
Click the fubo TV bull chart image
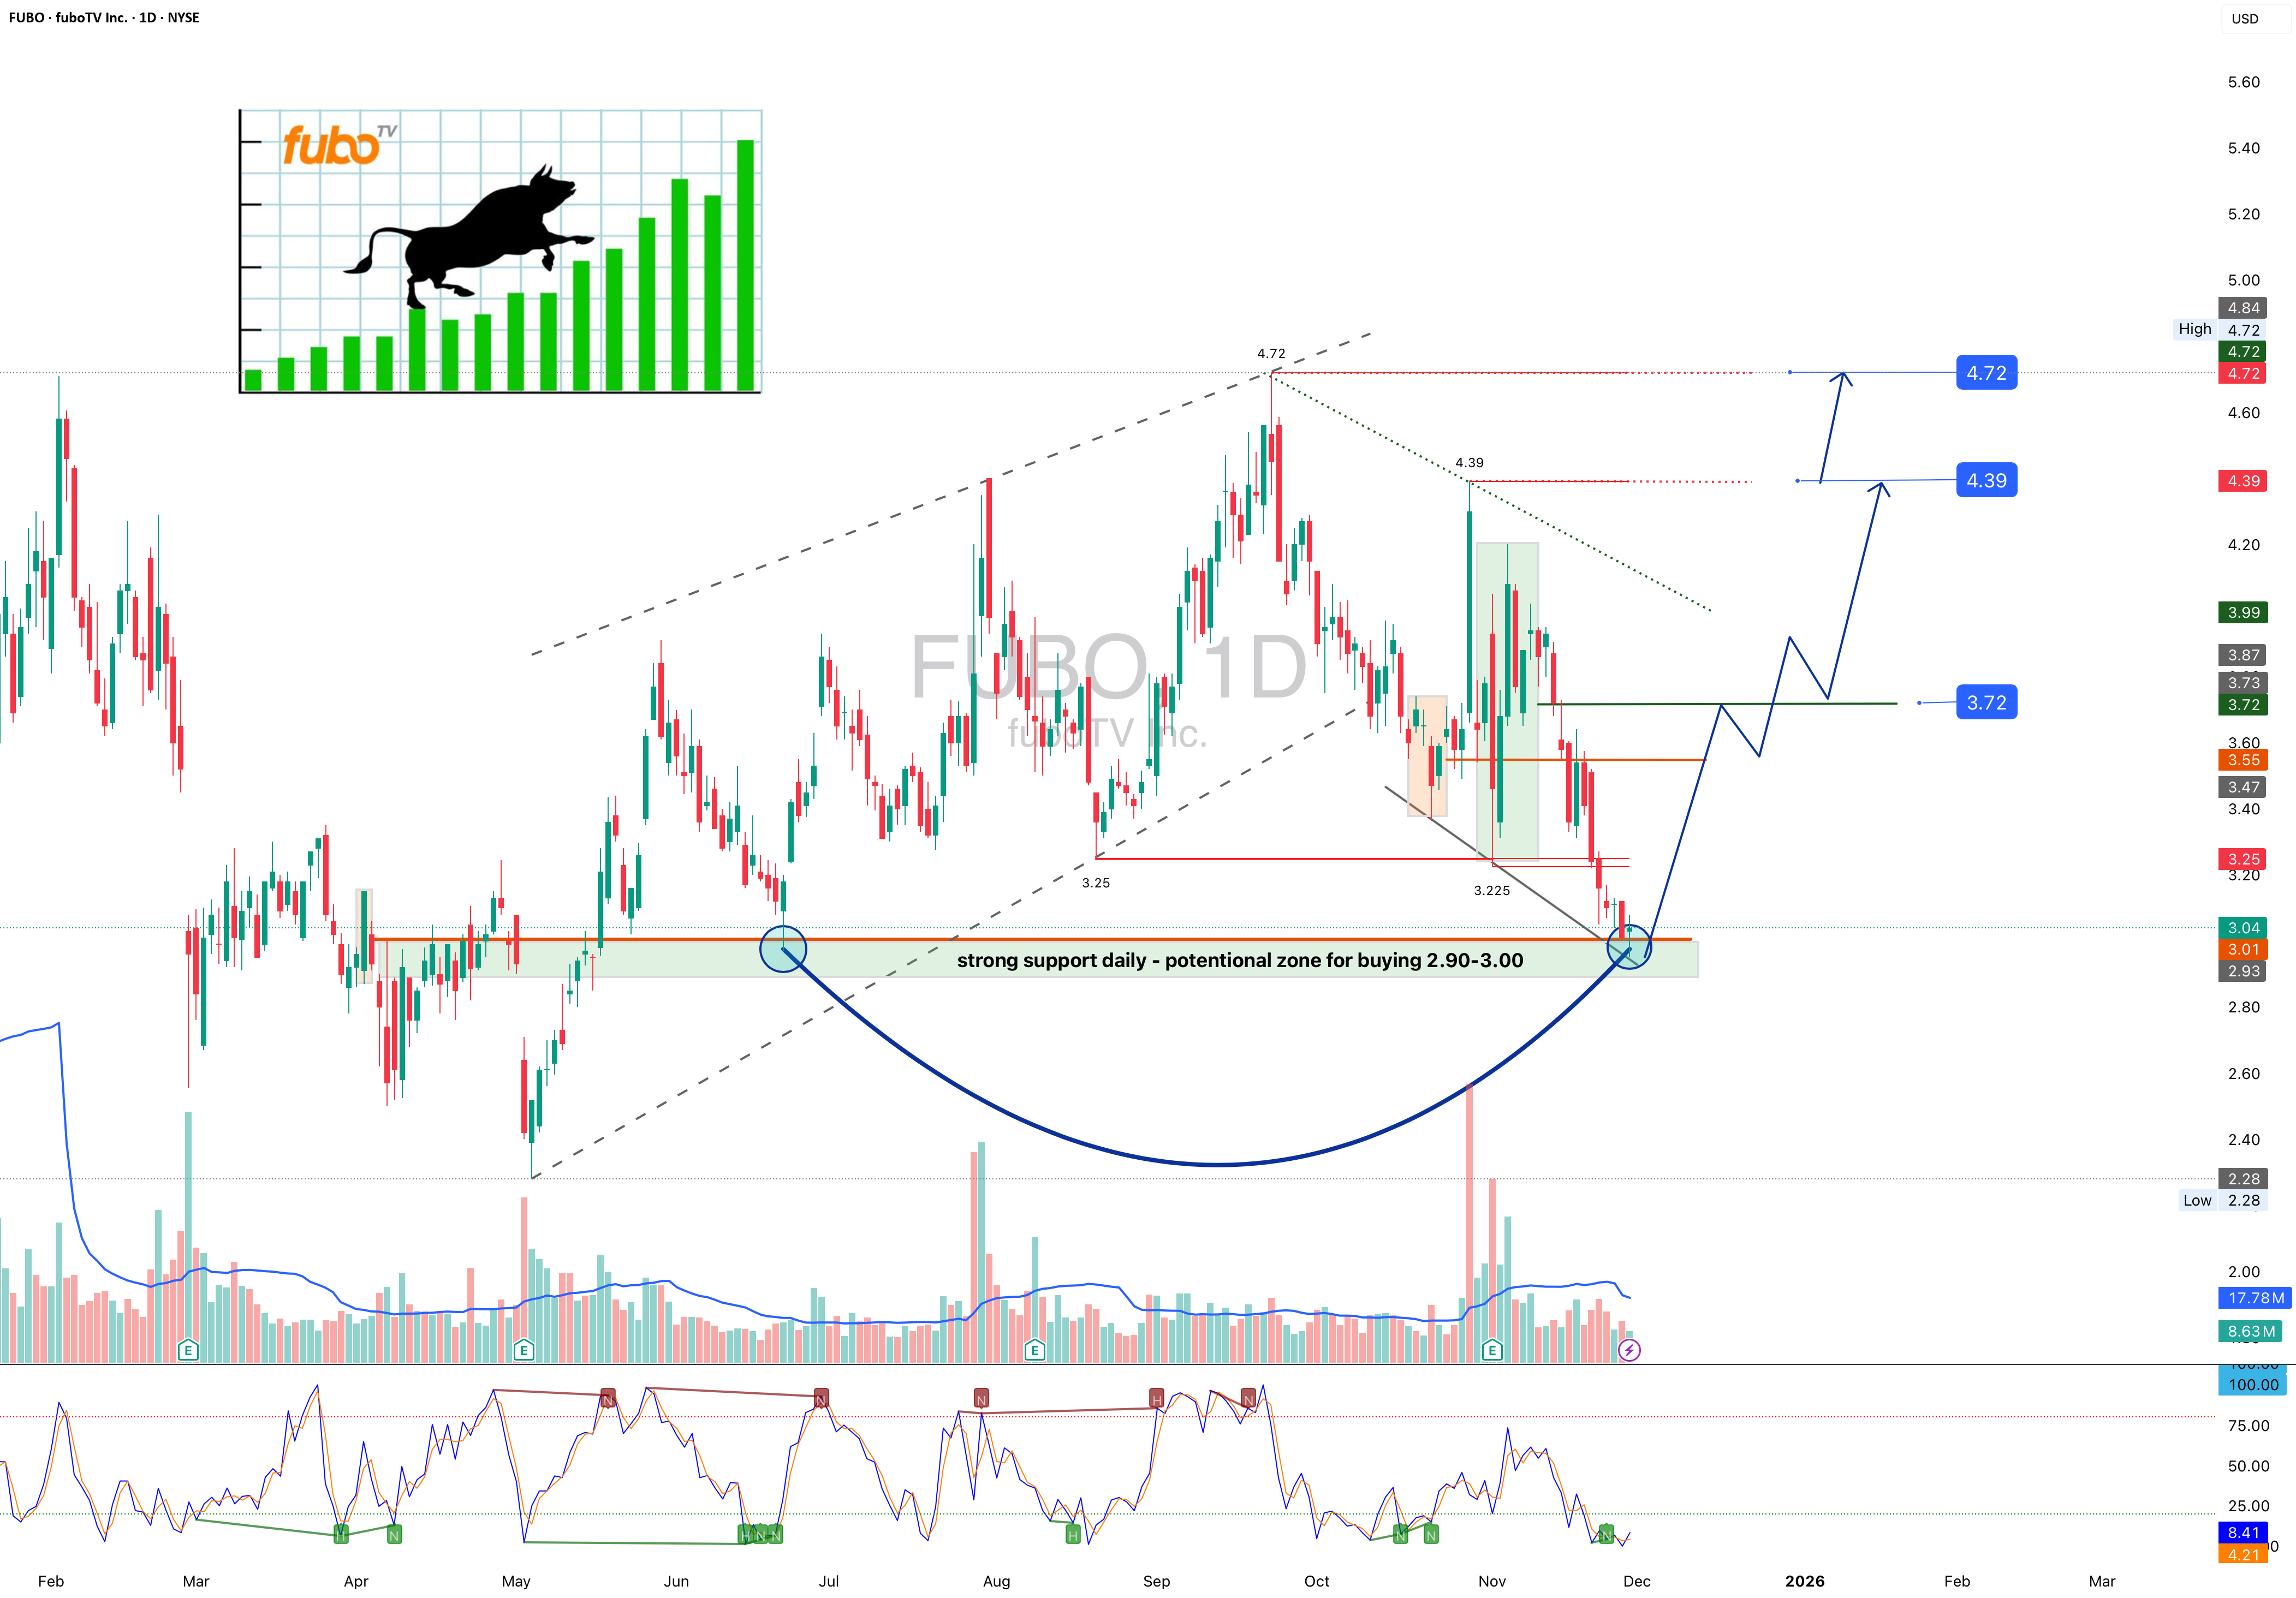pyautogui.click(x=501, y=251)
